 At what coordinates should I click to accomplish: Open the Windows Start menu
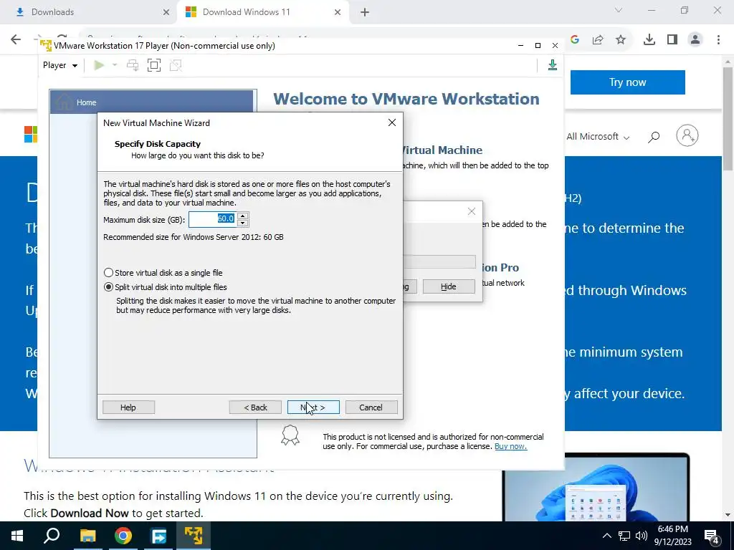(x=17, y=536)
